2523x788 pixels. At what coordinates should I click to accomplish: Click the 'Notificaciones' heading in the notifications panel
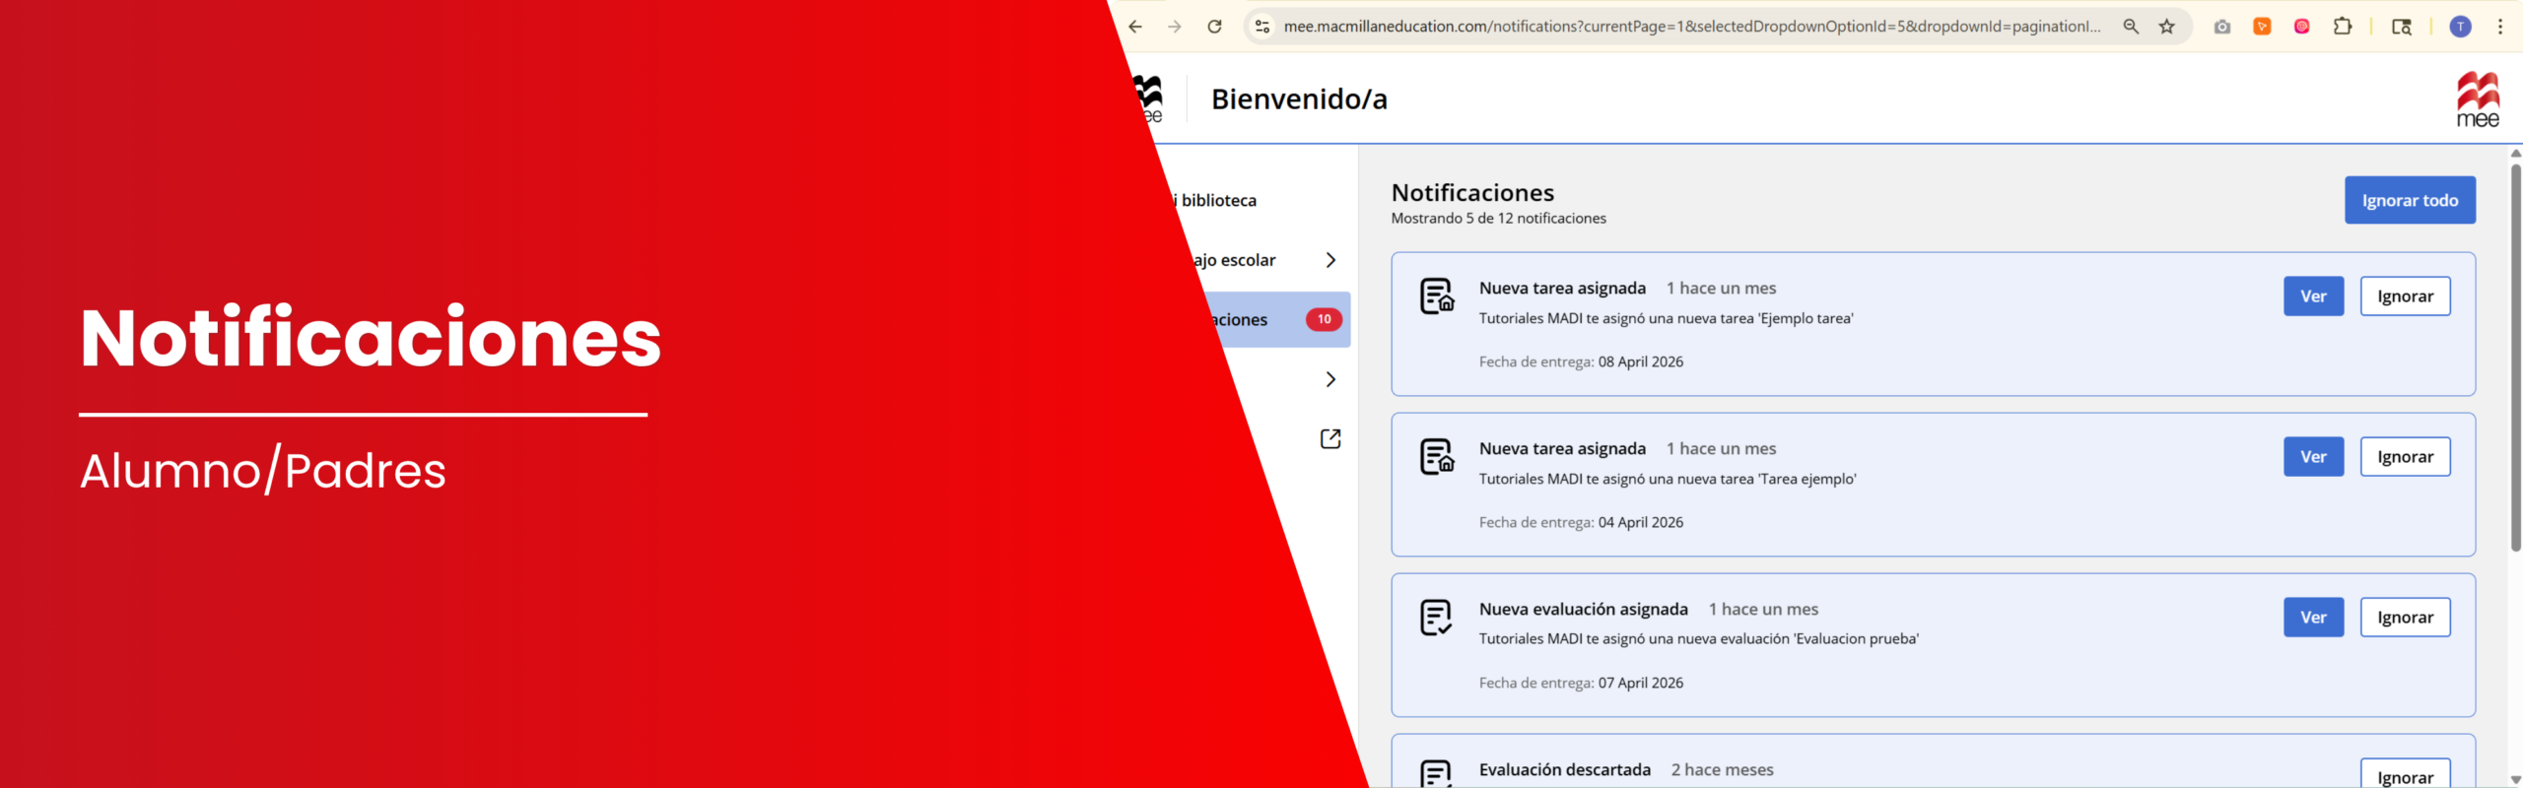coord(1472,192)
